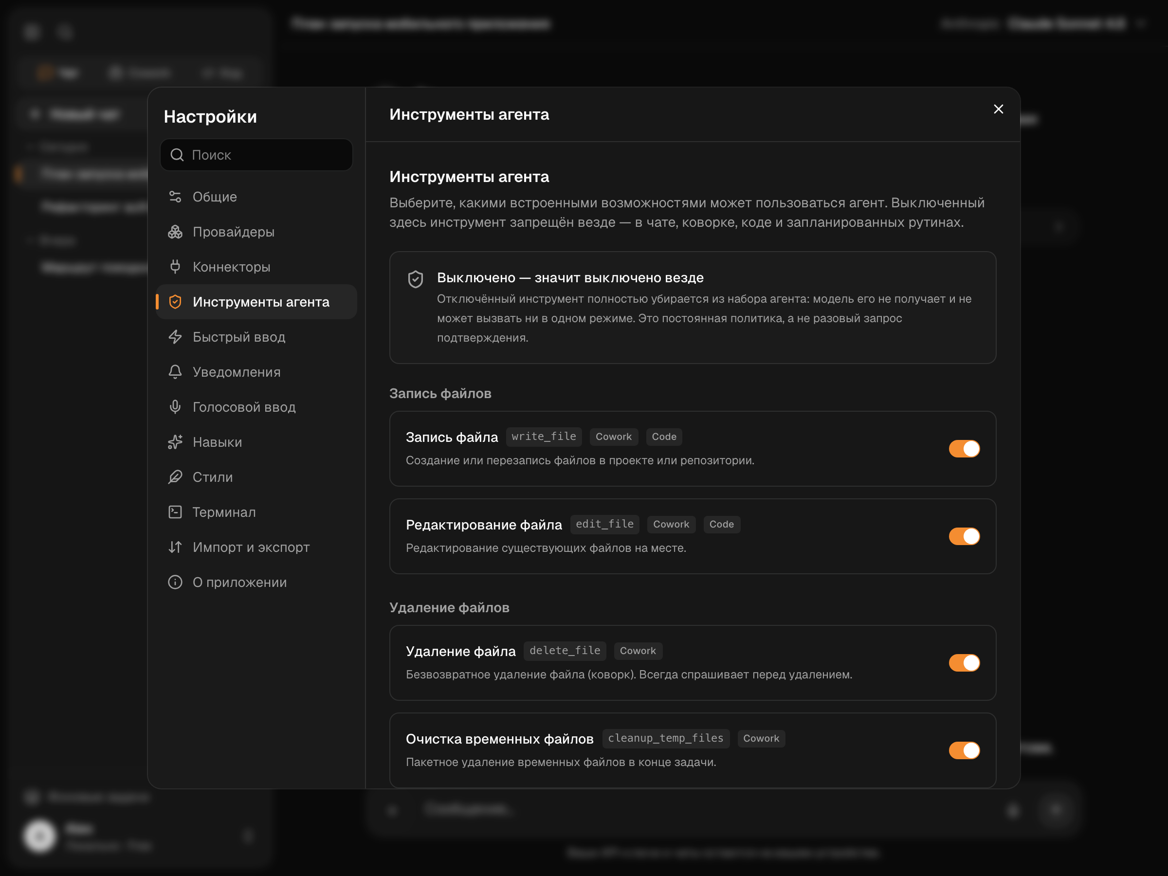Click the info icon for О приложении
1168x876 pixels.
[x=175, y=582]
